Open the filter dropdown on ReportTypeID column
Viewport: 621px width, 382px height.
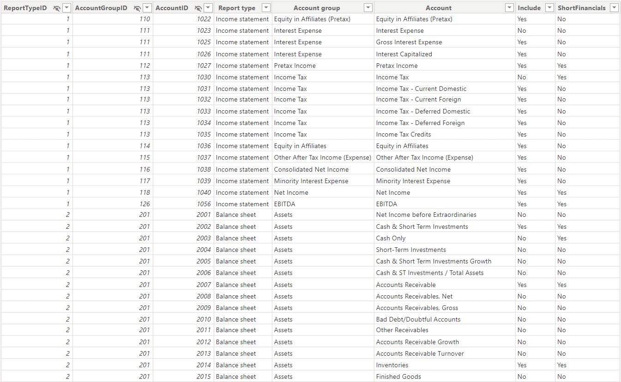[67, 8]
